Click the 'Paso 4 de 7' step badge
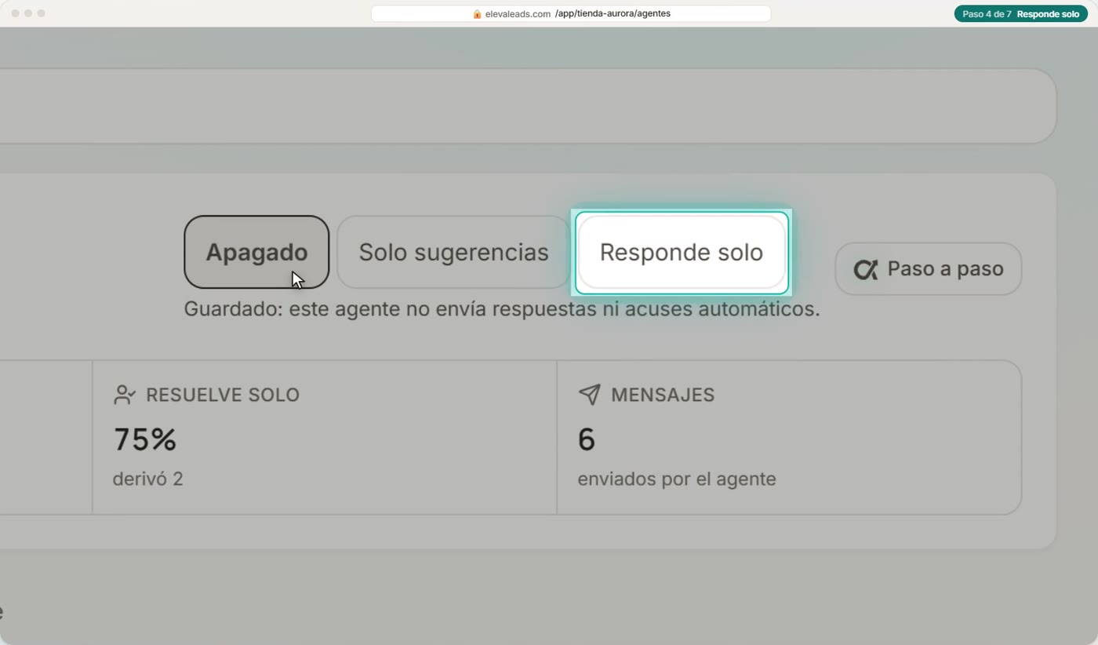Image resolution: width=1098 pixels, height=645 pixels. coord(1021,14)
